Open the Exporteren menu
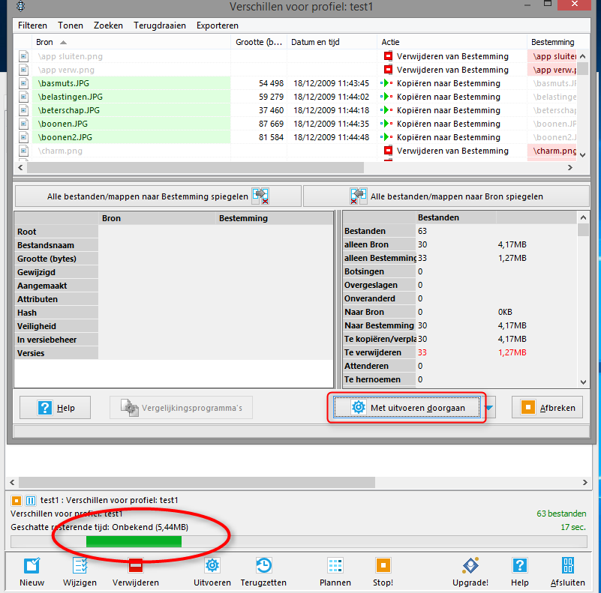This screenshot has width=601, height=593. coord(218,25)
